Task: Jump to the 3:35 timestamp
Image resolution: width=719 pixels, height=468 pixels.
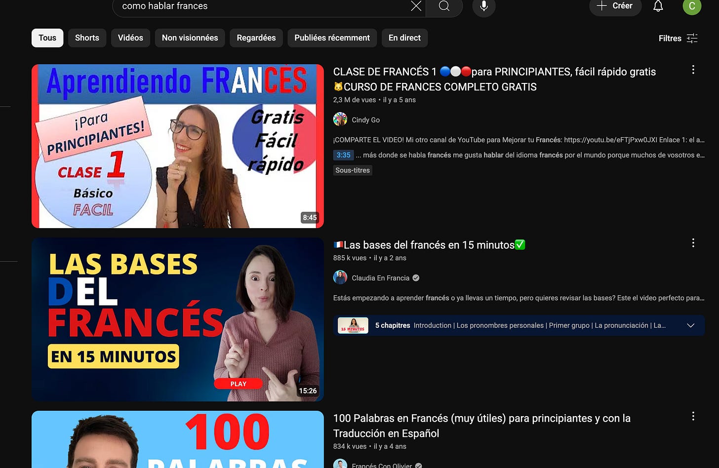Action: pyautogui.click(x=343, y=155)
